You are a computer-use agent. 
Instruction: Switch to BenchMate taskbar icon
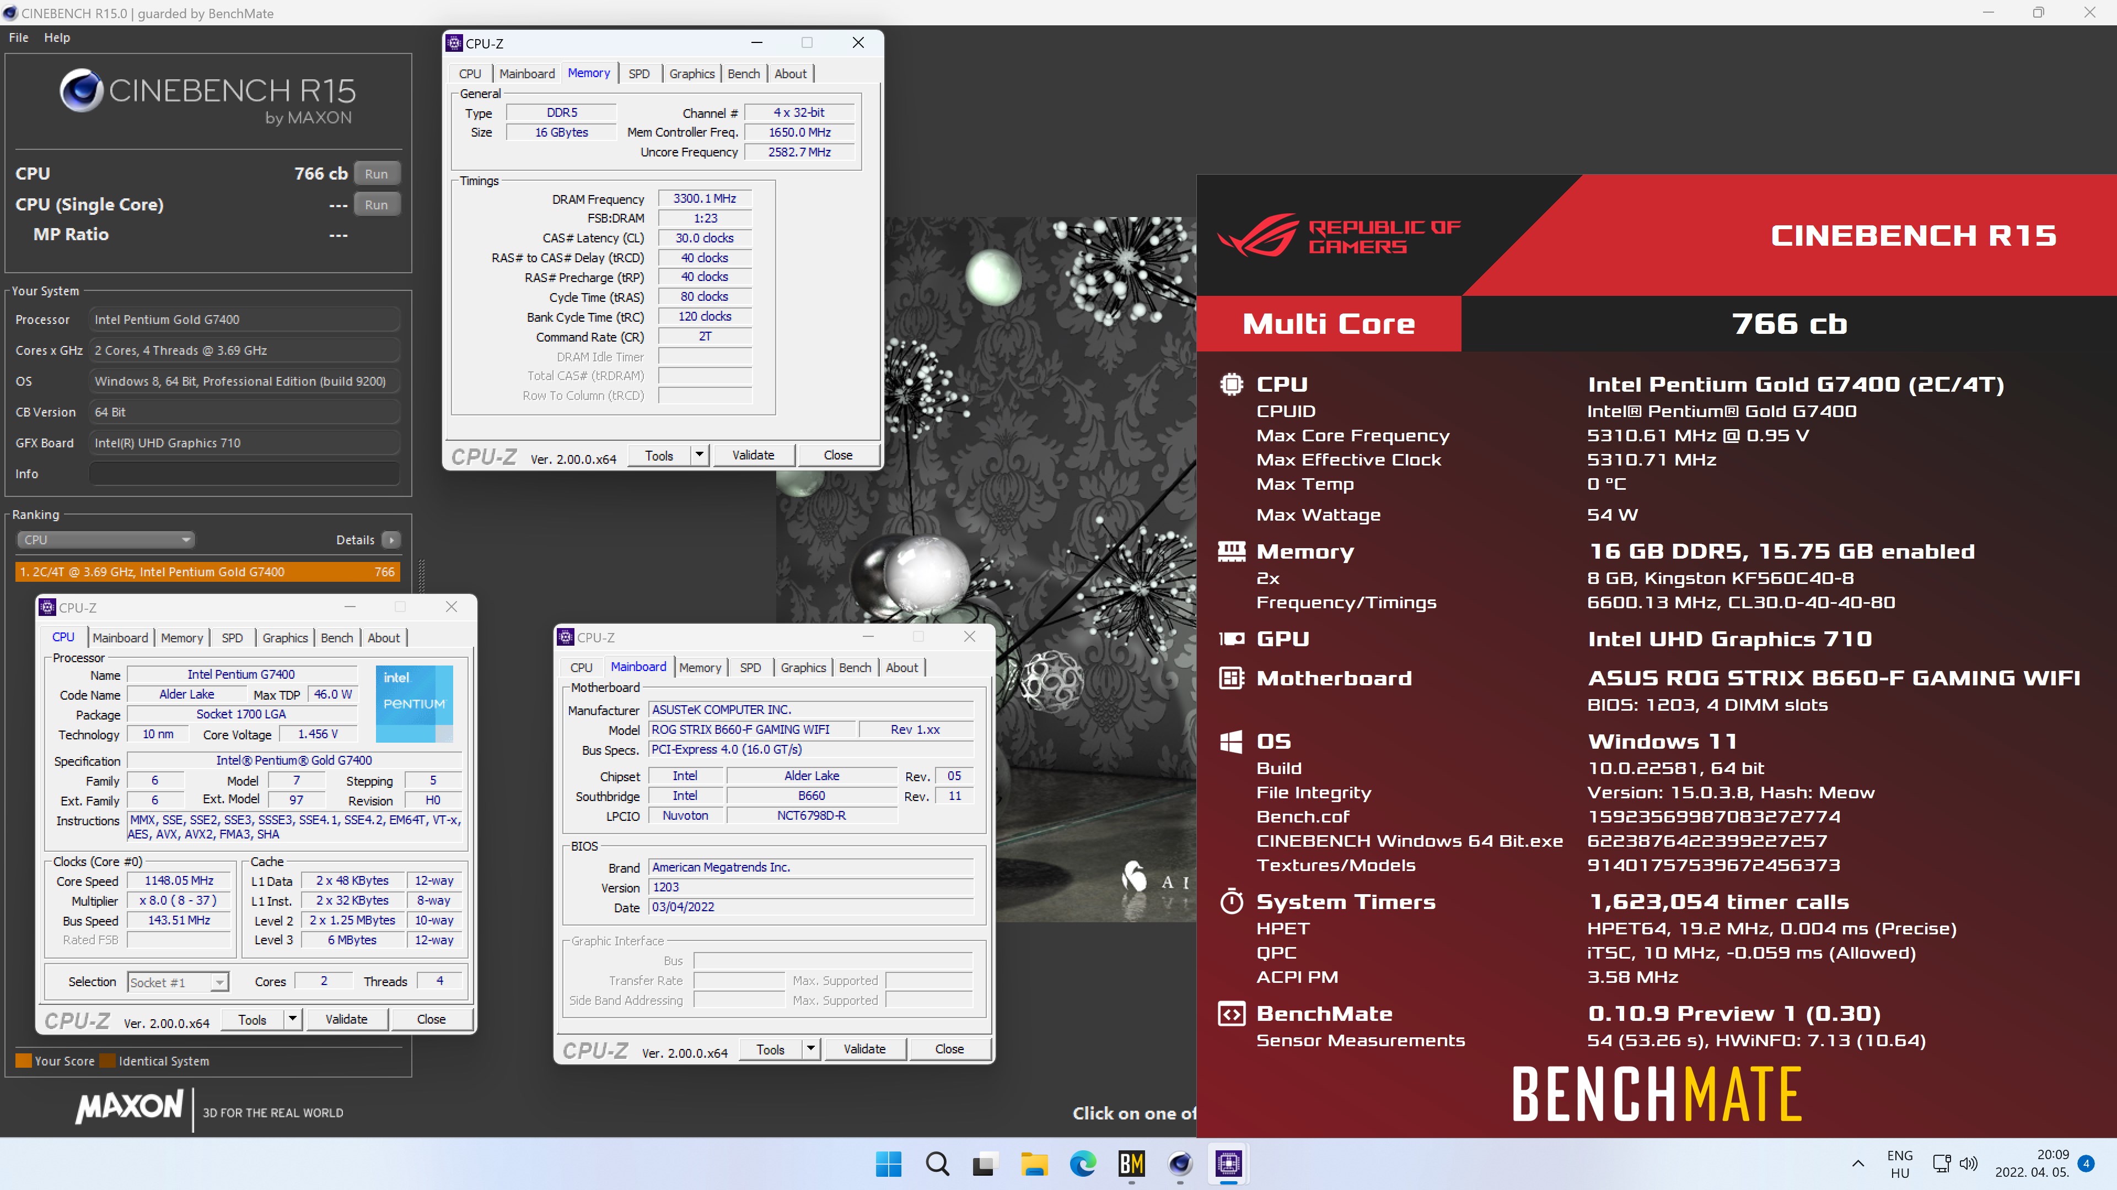click(1132, 1164)
